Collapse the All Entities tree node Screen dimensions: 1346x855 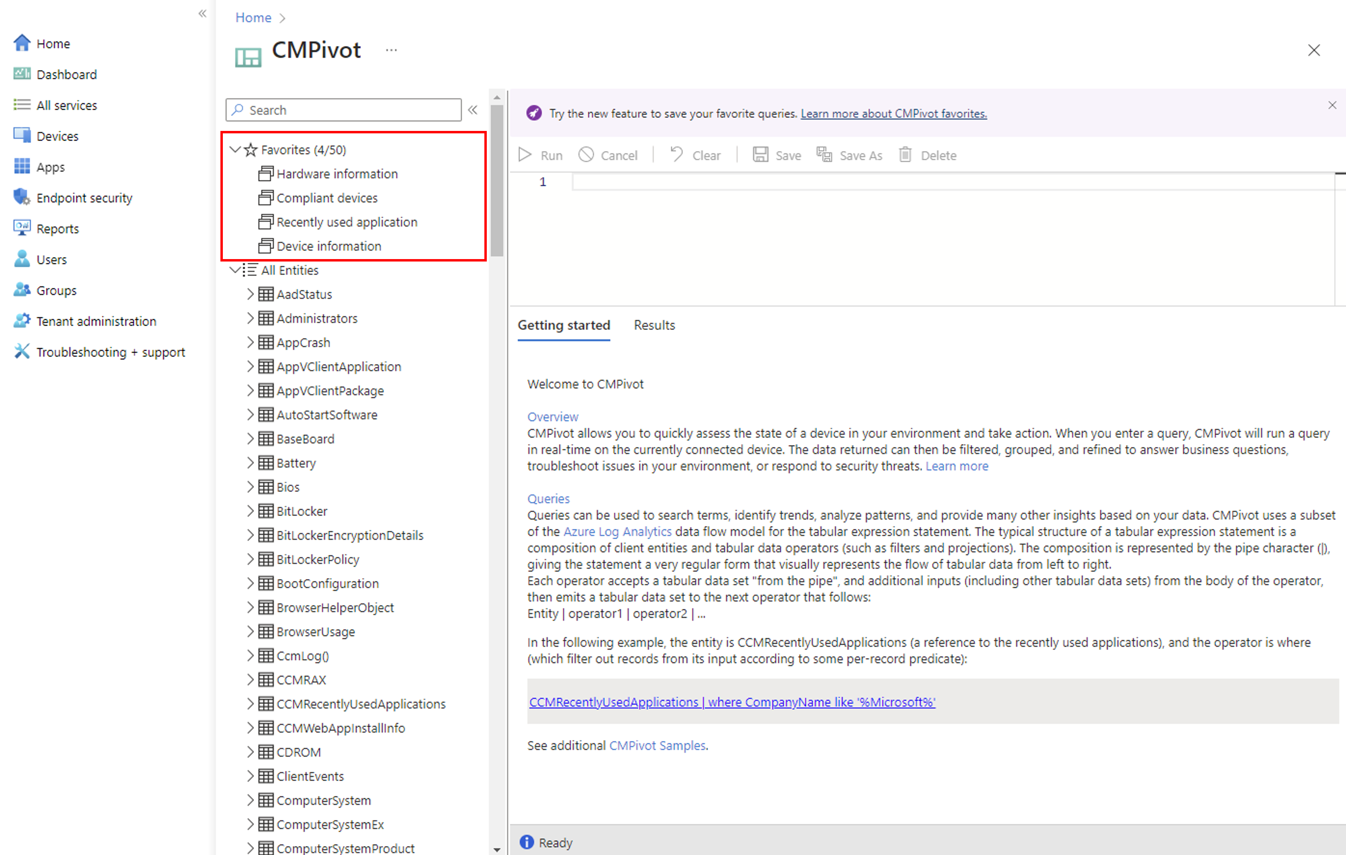[x=235, y=270]
